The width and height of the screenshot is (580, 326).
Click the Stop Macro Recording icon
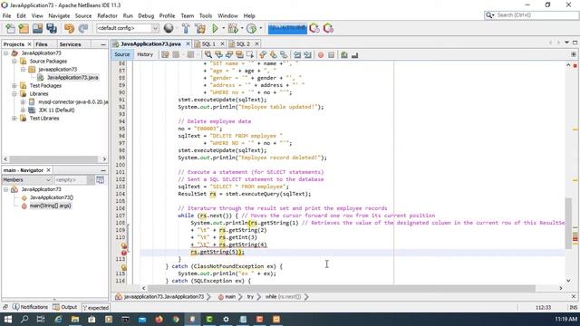pyautogui.click(x=331, y=55)
